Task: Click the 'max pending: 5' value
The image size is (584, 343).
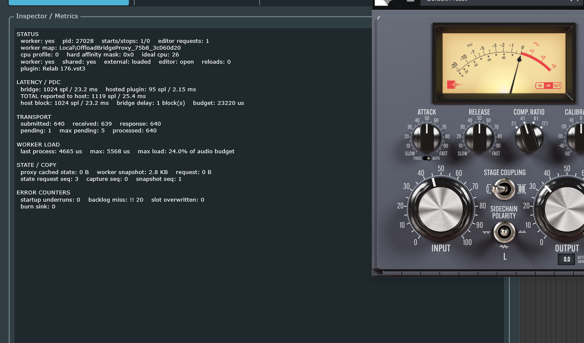Action: pos(82,130)
